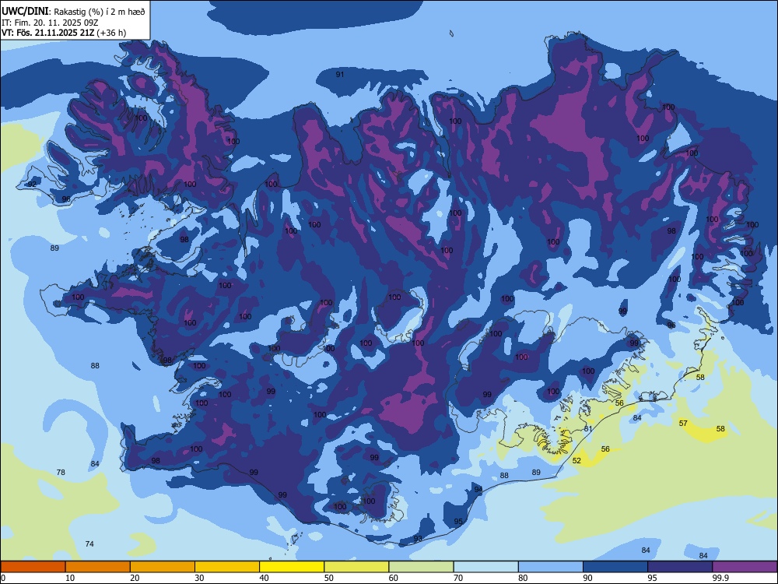Image resolution: width=778 pixels, height=584 pixels.
Task: Click the light blue 80–90 legend swatch
Action: [551, 567]
